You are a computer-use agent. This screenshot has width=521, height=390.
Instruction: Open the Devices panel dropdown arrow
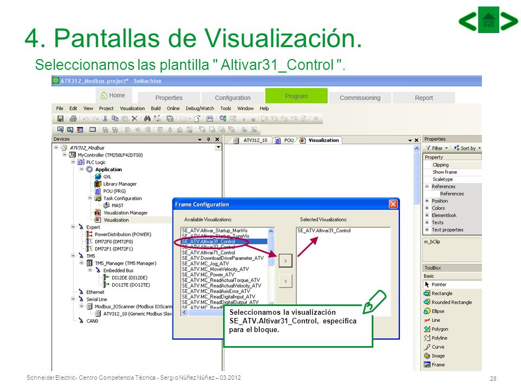point(200,140)
